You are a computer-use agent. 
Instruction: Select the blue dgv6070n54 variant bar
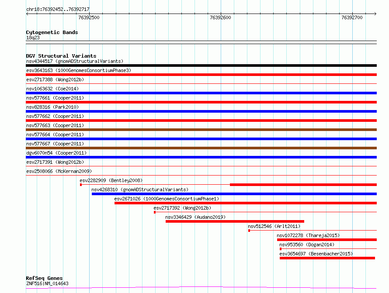pyautogui.click(x=201, y=157)
